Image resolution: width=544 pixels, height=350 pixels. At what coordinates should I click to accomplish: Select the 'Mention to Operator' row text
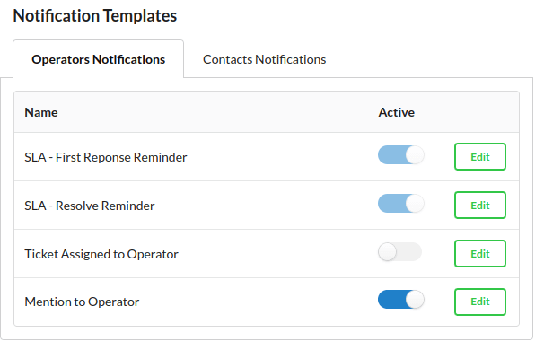pyautogui.click(x=82, y=302)
